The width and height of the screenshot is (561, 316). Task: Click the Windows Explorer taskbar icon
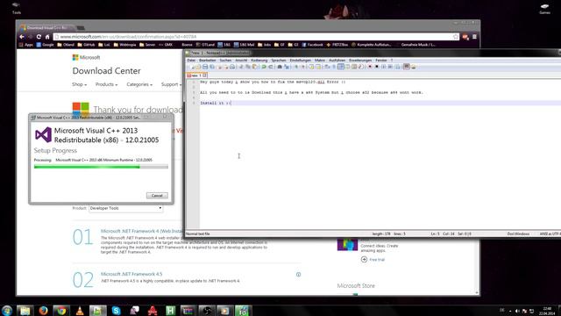[25, 310]
